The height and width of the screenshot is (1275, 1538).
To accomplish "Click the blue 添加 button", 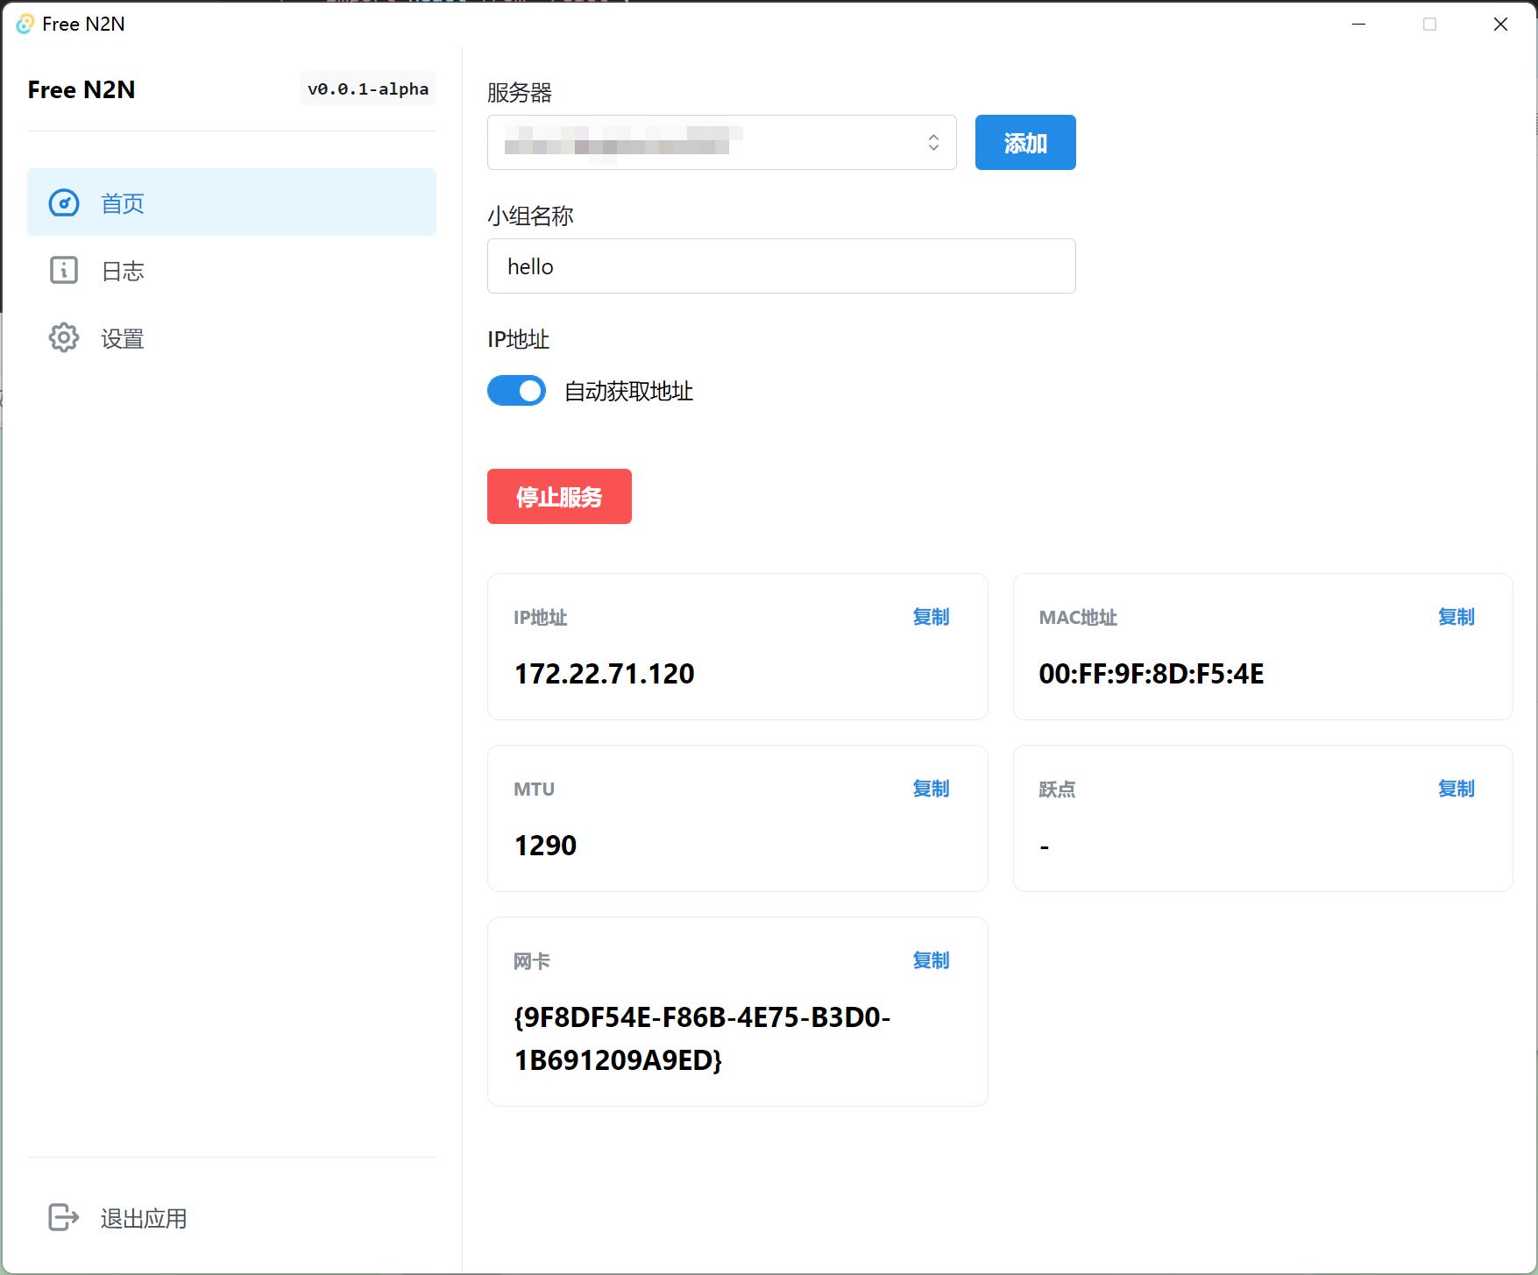I will 1025,142.
